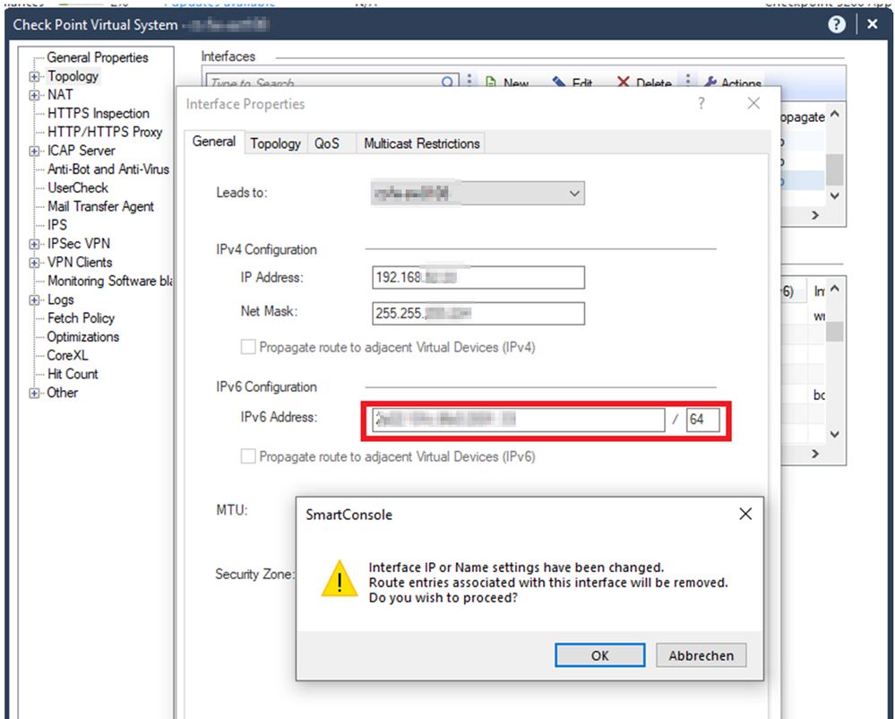Select NAT in the tree

point(60,95)
